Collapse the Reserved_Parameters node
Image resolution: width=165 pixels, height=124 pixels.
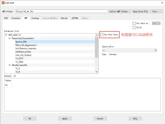(10, 38)
